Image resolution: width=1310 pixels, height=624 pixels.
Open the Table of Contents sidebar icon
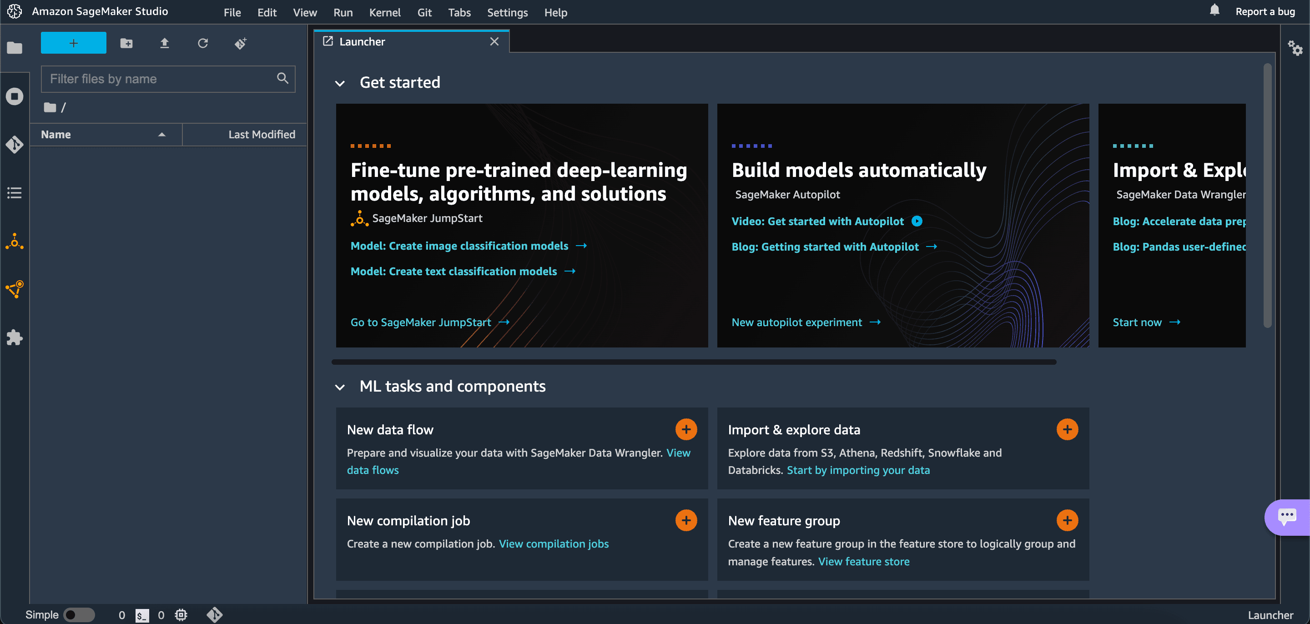pyautogui.click(x=14, y=193)
